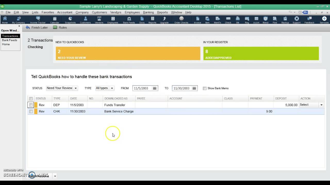330x185 pixels.
Task: Open the Lists menu
Action: coord(35,12)
